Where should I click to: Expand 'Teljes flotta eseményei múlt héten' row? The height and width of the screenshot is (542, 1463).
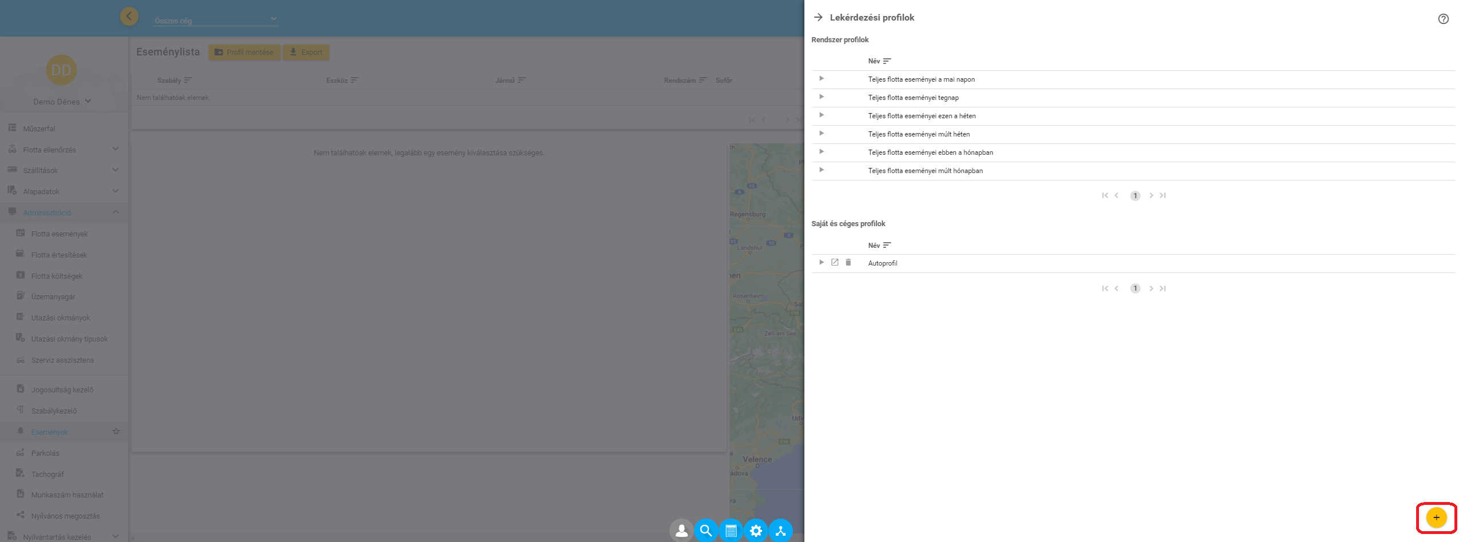click(822, 134)
